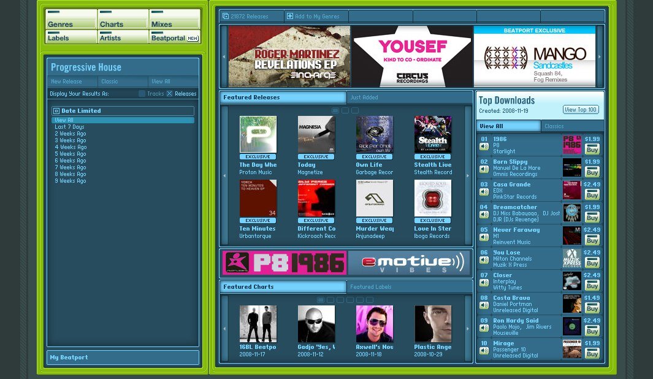Screen dimensions: 653x379
Task: Play preview of track 1986
Action: click(484, 147)
